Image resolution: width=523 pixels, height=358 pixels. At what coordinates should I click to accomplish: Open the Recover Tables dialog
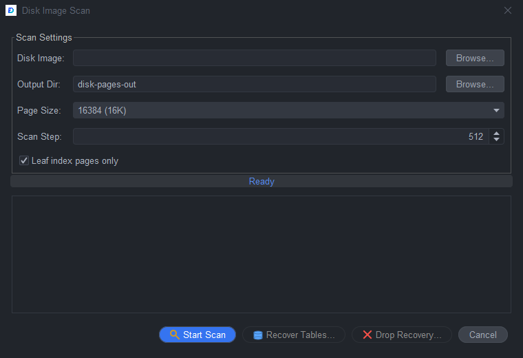click(294, 335)
